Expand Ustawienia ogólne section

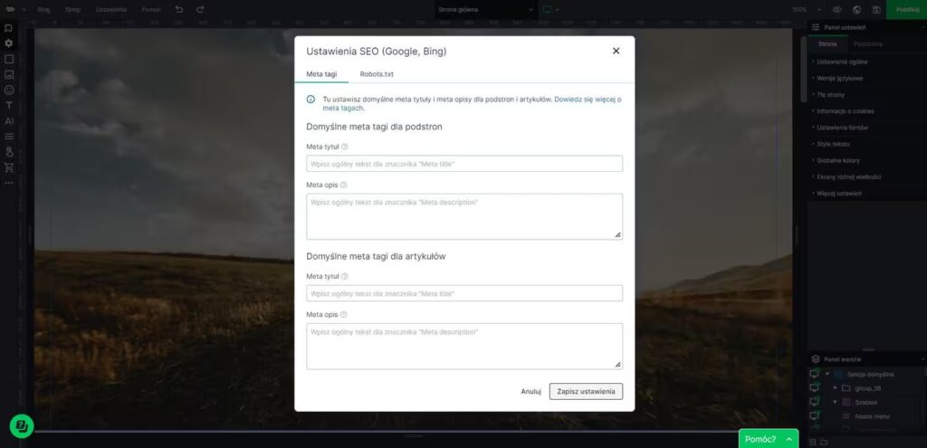pyautogui.click(x=842, y=62)
